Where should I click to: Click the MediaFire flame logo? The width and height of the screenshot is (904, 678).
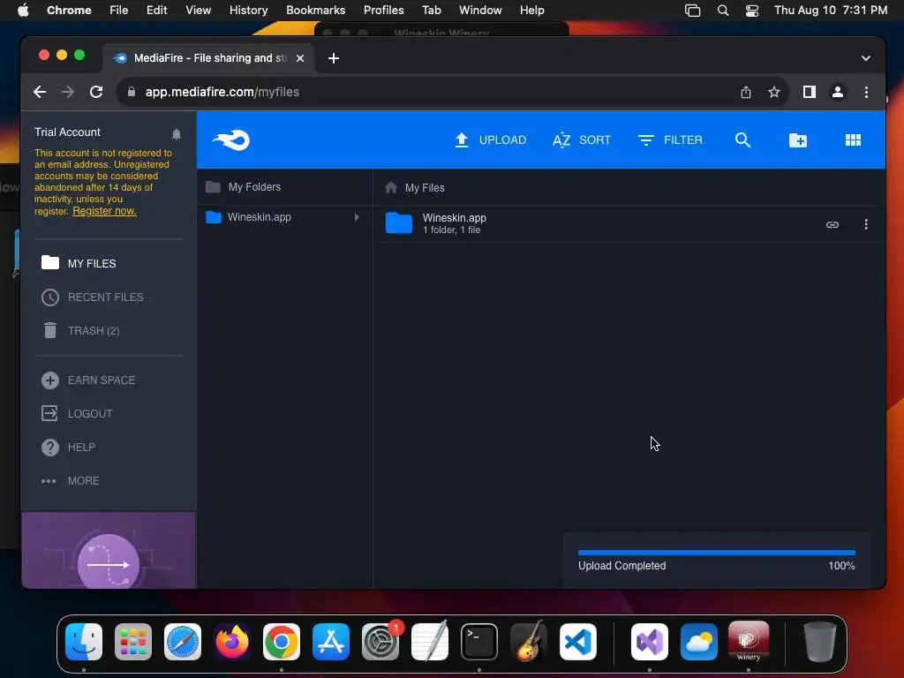[x=231, y=140]
